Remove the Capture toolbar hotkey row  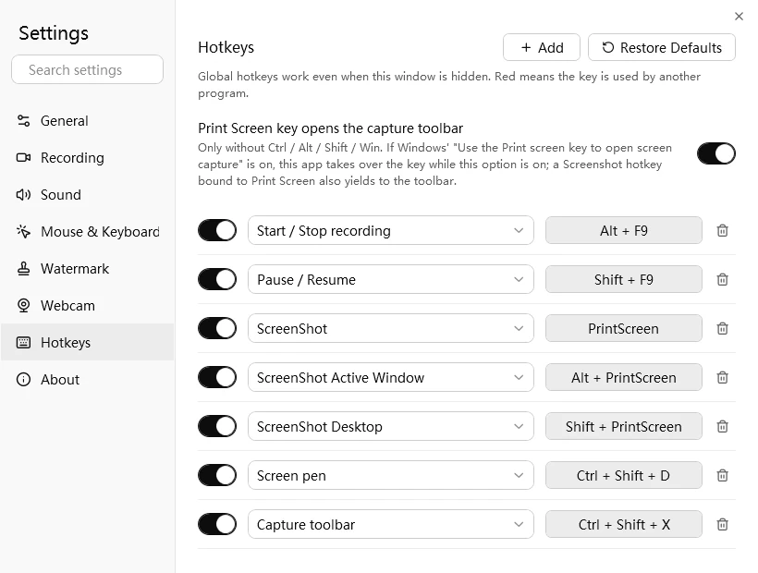tap(722, 524)
